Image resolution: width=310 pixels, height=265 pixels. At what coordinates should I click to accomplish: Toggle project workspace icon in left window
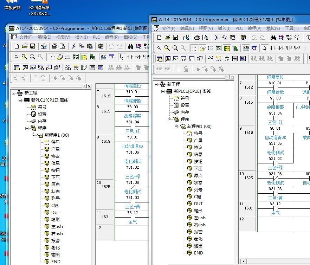[x=17, y=67]
